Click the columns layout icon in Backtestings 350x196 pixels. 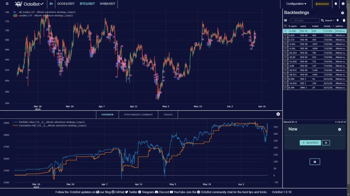click(x=286, y=20)
